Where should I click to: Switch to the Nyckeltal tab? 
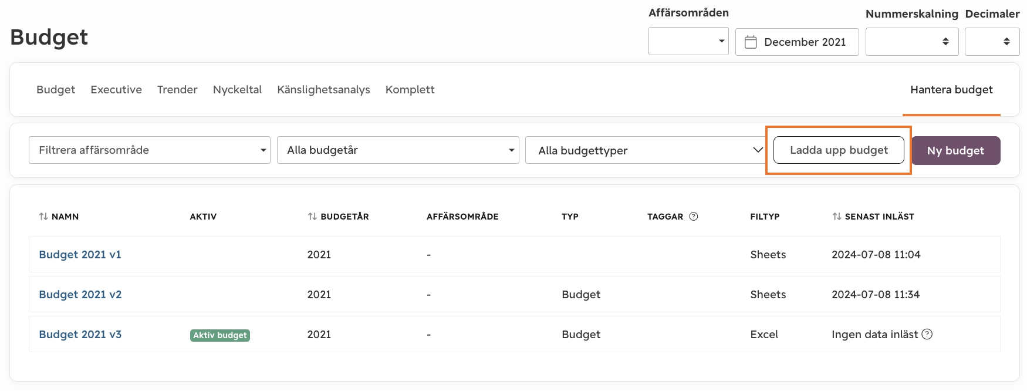coord(237,90)
